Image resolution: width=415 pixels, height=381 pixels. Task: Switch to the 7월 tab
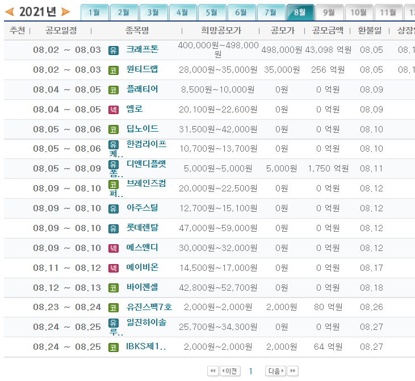tap(271, 12)
